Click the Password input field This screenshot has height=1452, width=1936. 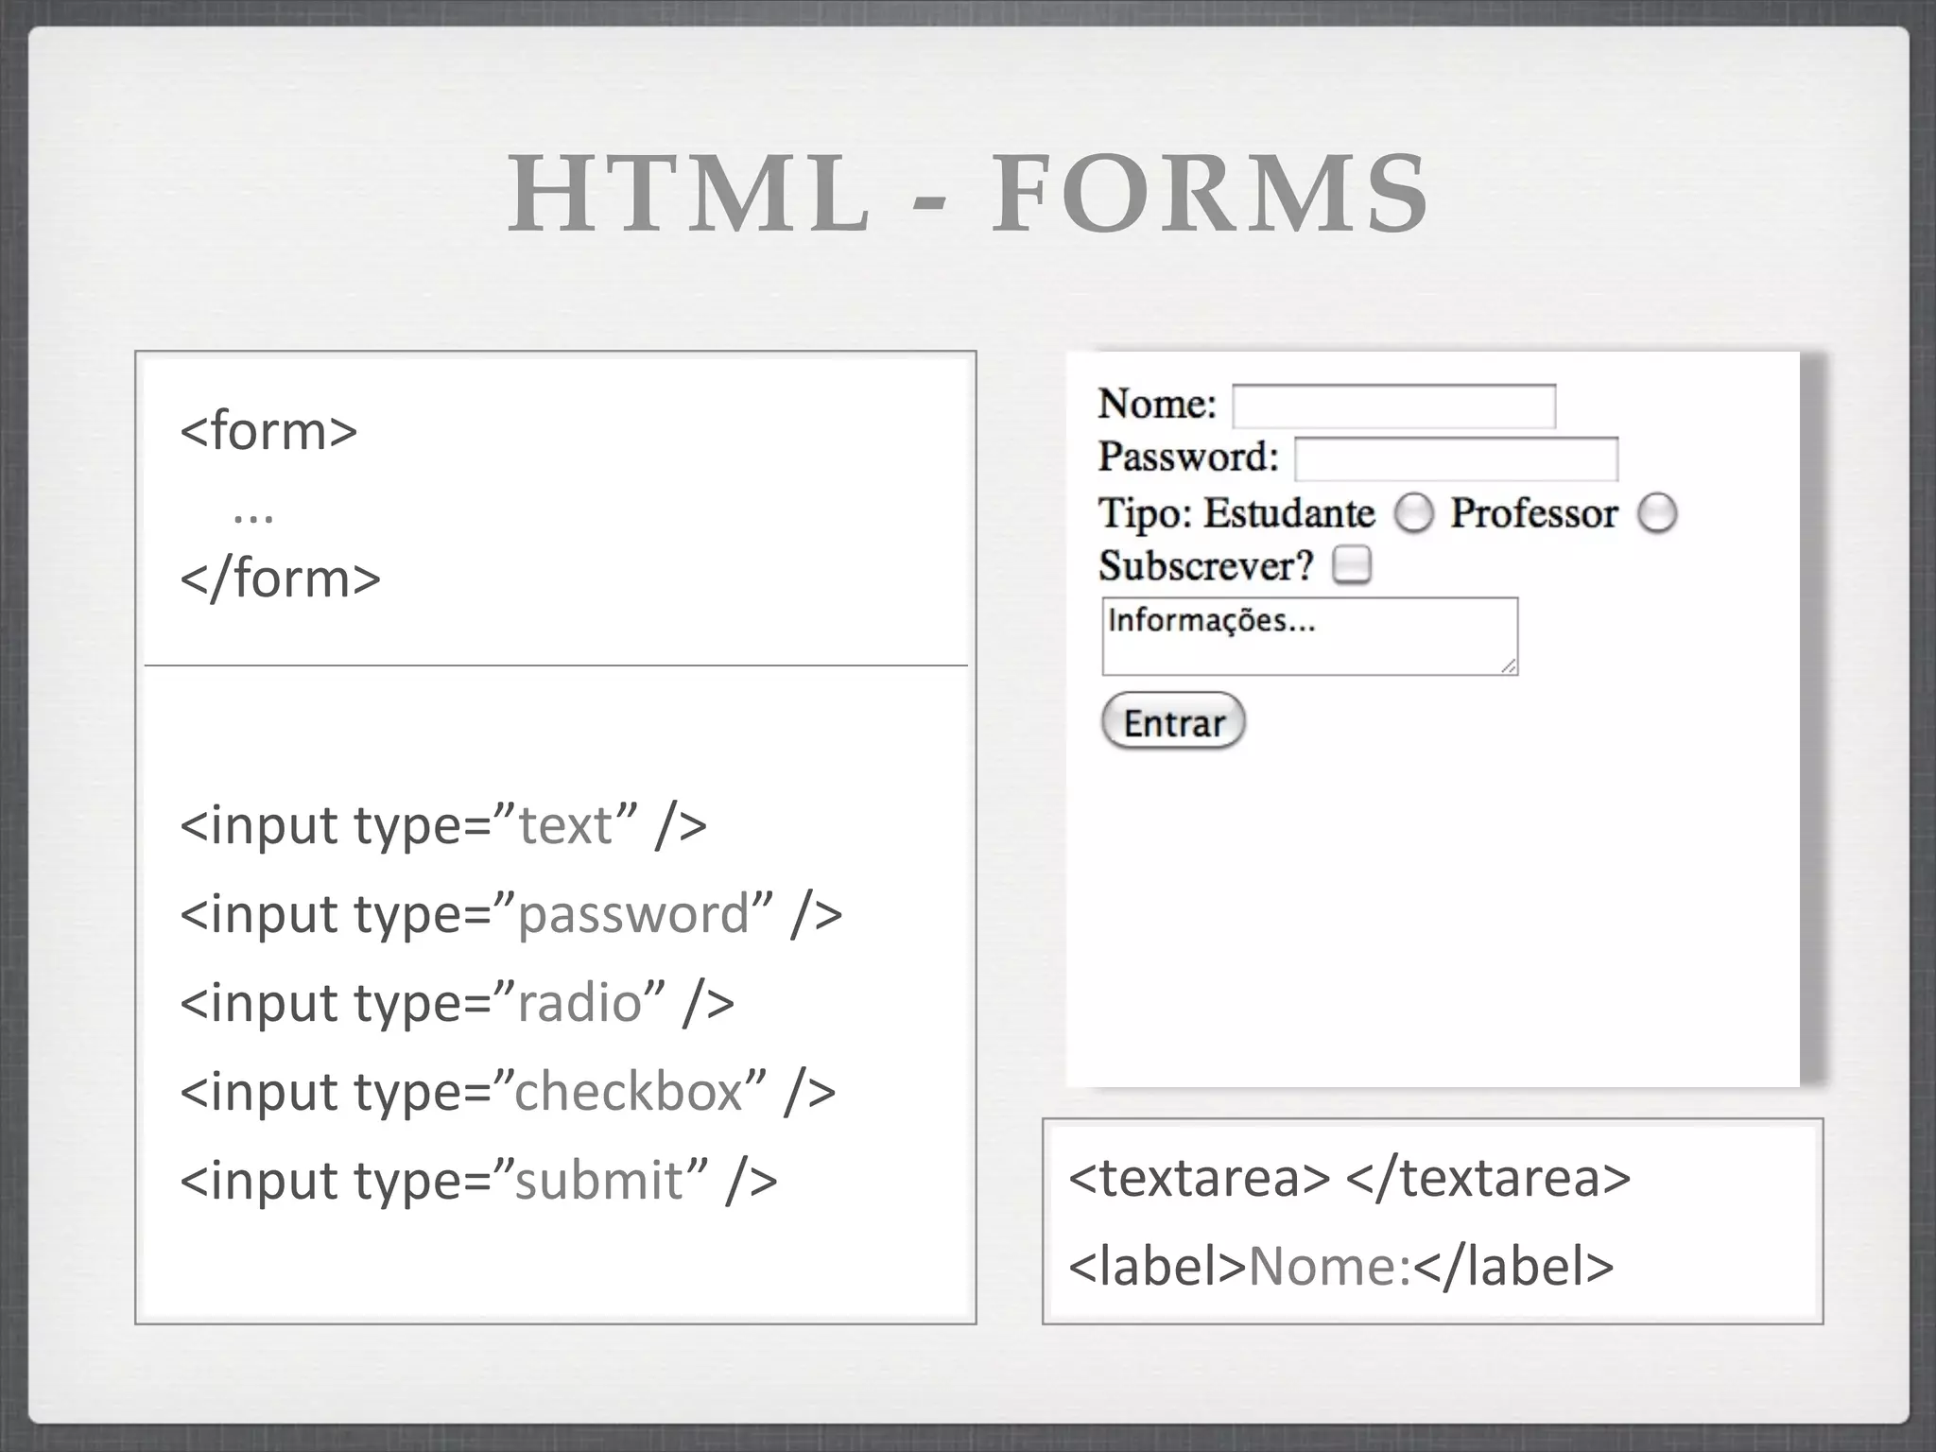[1456, 459]
